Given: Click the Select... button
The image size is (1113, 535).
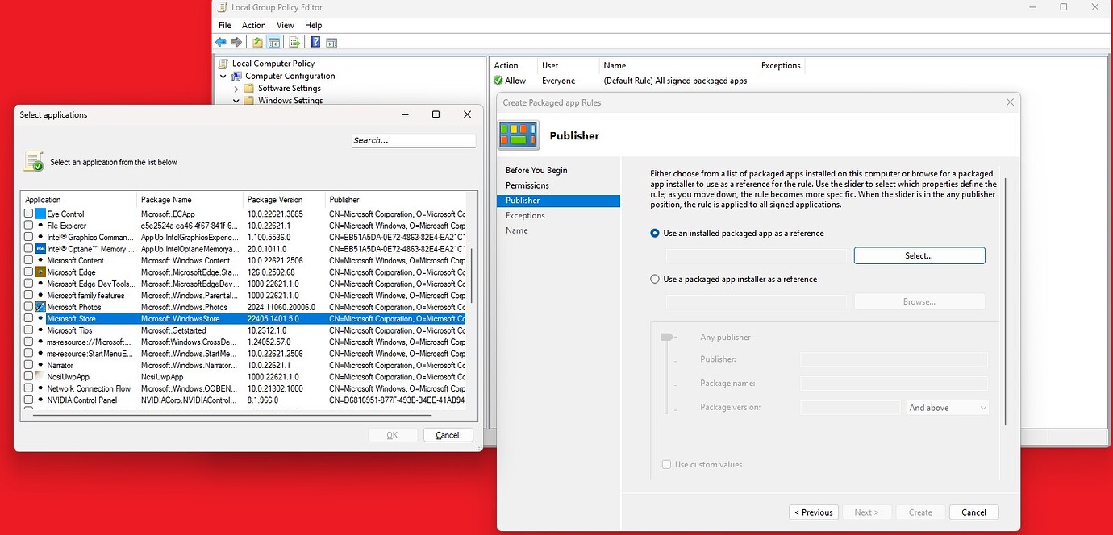Looking at the screenshot, I should point(919,255).
